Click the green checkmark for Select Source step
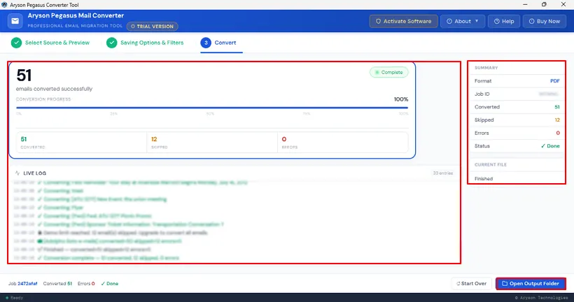Image resolution: width=574 pixels, height=302 pixels. 16,43
